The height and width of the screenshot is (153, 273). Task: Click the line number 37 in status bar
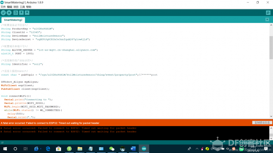point(2,142)
